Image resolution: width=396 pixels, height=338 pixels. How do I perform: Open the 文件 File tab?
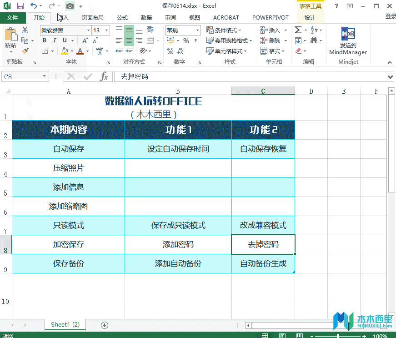[12, 17]
